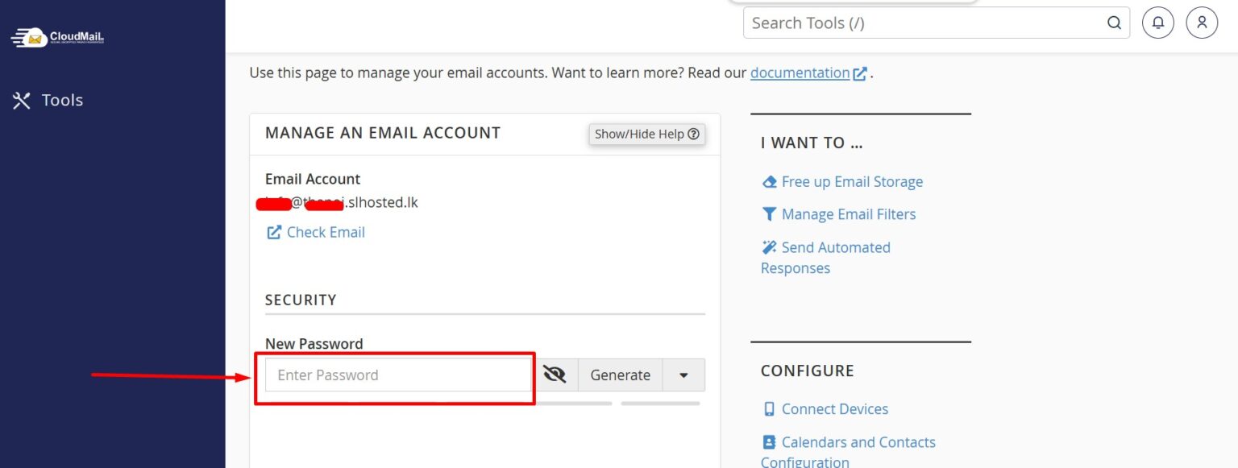
Task: Toggle the Show/Hide Help button
Action: [646, 135]
